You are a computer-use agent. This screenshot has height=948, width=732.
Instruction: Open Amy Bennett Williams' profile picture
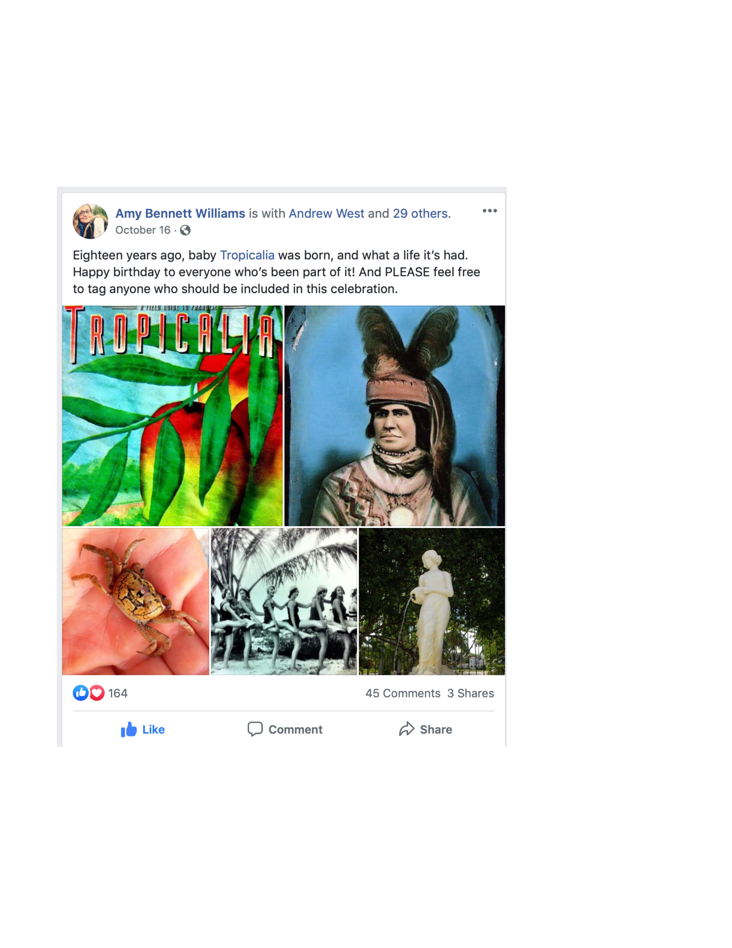pyautogui.click(x=90, y=221)
